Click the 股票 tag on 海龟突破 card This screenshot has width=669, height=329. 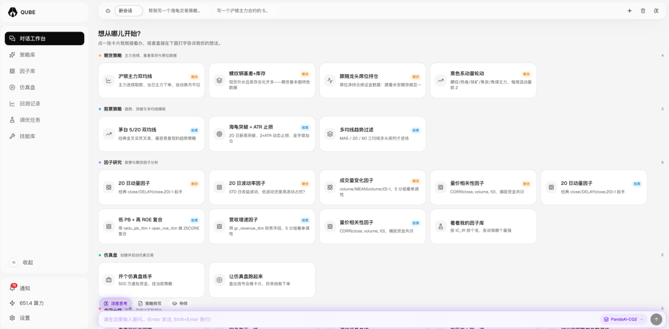(x=305, y=127)
